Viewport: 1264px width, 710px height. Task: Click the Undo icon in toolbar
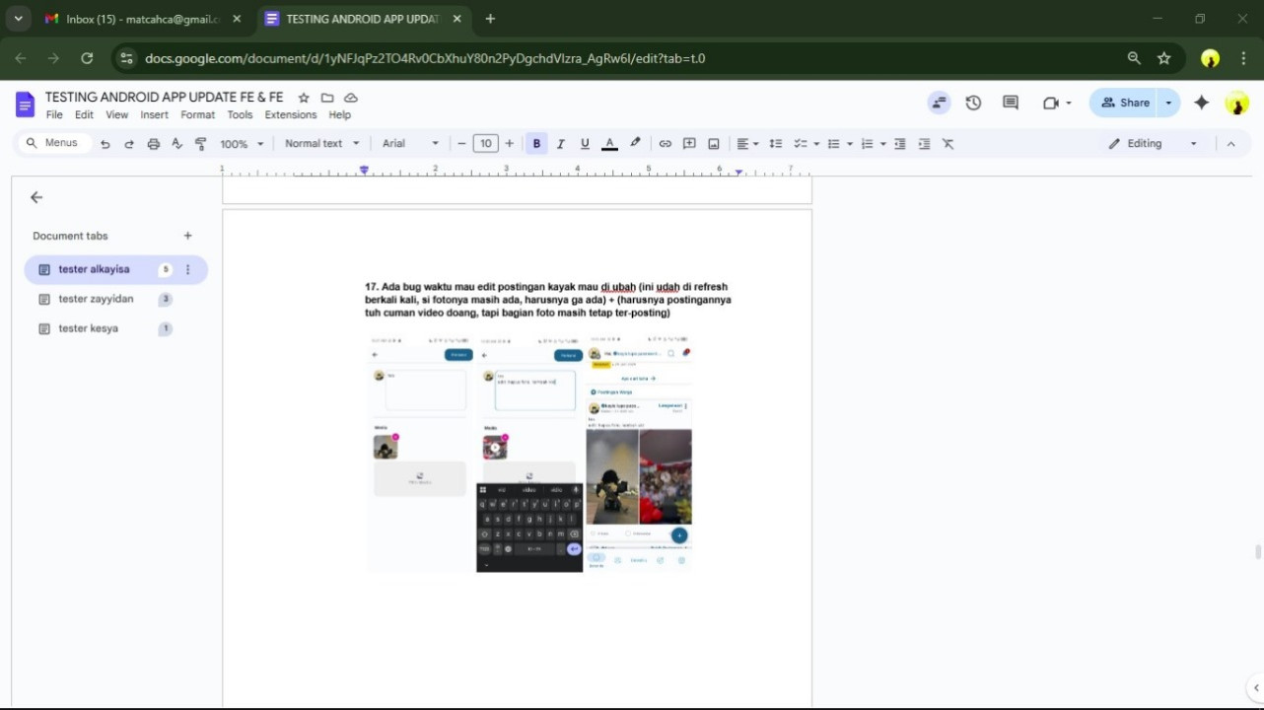click(x=105, y=144)
